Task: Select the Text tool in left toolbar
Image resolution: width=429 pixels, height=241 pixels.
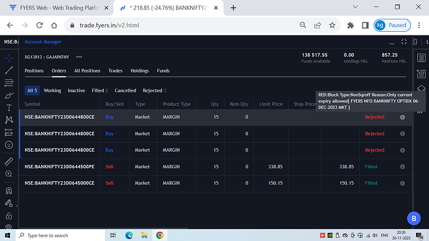Action: [x=9, y=108]
